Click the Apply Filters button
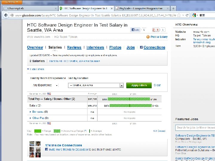Viewport: 215px width, 161px height. pyautogui.click(x=139, y=85)
